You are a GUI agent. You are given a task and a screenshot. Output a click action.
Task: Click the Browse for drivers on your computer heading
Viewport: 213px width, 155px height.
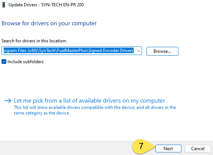49,23
